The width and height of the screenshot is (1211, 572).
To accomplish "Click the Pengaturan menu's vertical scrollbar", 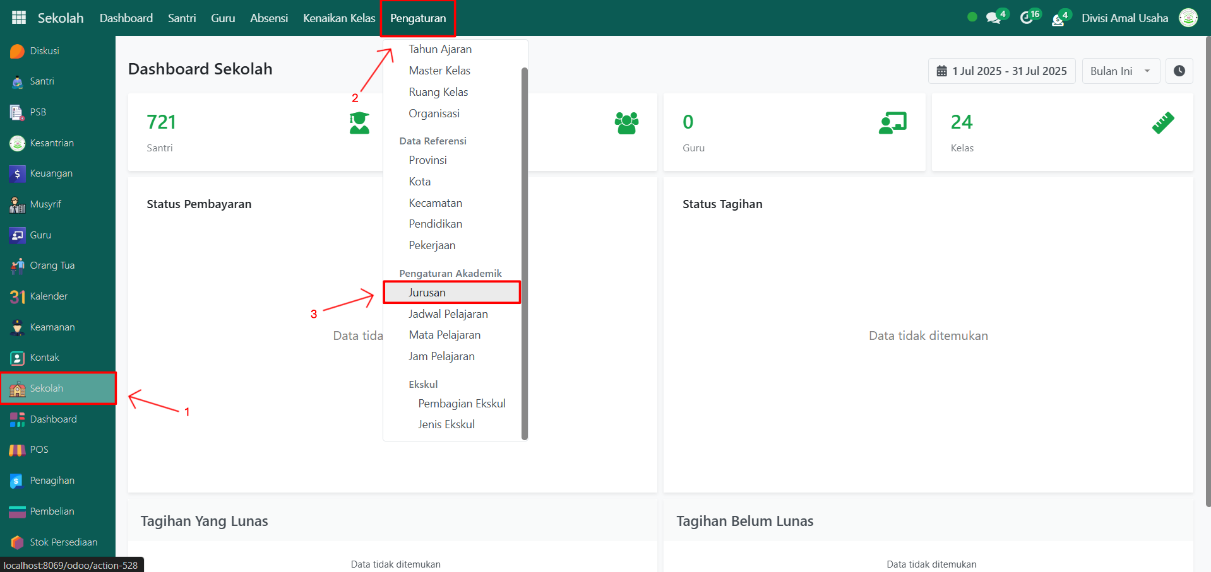I will coord(524,252).
